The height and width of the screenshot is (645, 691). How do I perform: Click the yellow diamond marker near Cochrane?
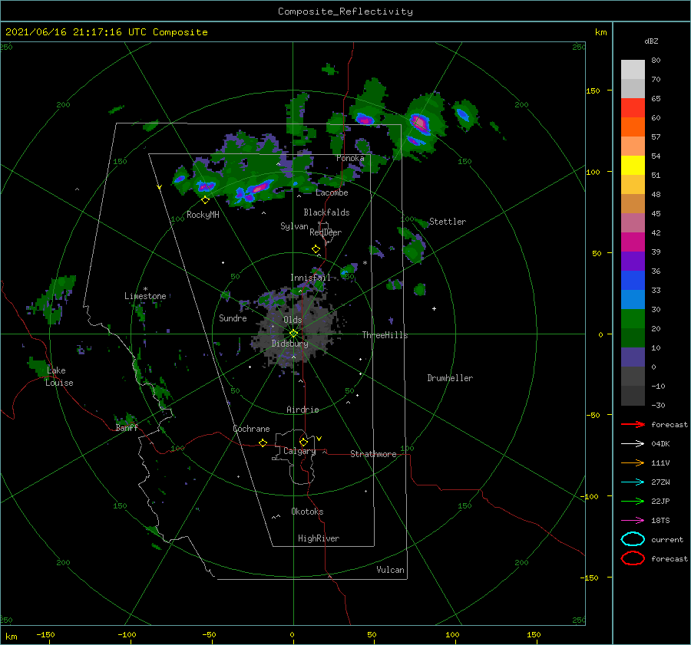(263, 443)
